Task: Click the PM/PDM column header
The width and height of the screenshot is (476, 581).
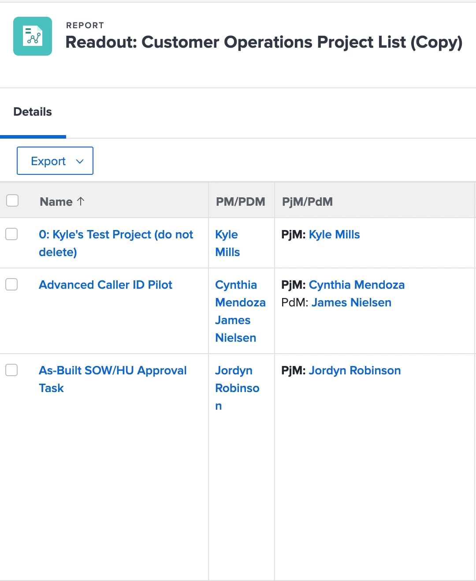Action: tap(240, 202)
